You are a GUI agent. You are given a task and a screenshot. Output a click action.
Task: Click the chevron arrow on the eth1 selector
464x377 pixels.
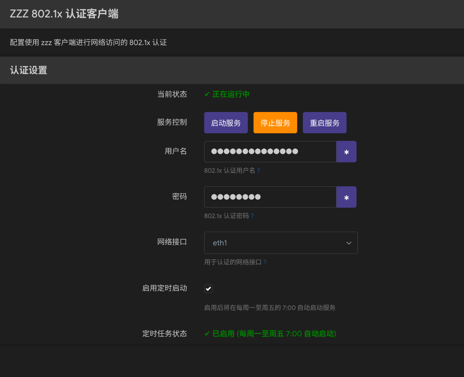[349, 243]
